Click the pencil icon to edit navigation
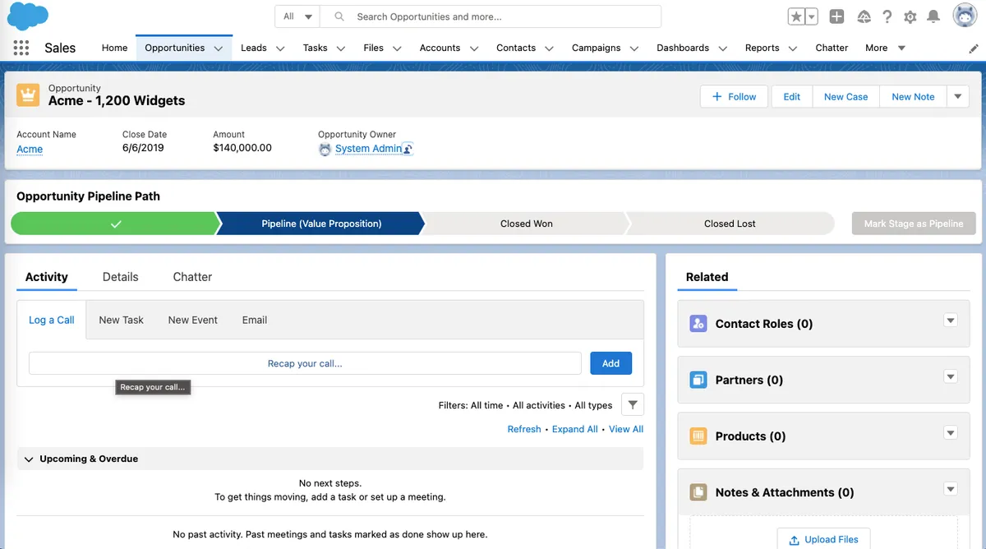The width and height of the screenshot is (986, 549). pos(974,48)
